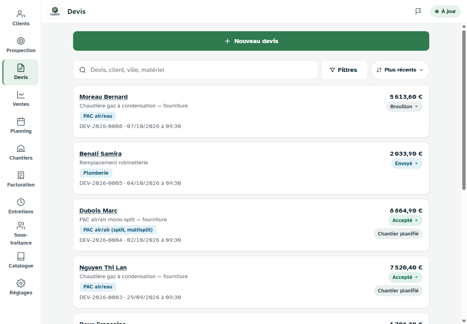This screenshot has width=467, height=324.
Task: Go to Prospection target icon
Action: pos(21,41)
